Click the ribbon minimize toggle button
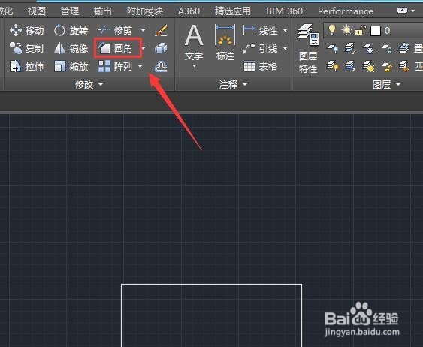 pos(402,11)
